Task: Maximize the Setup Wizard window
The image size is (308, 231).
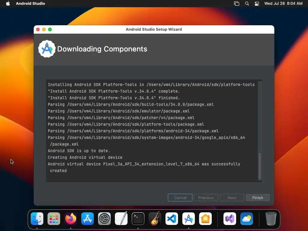Action: pos(50,29)
